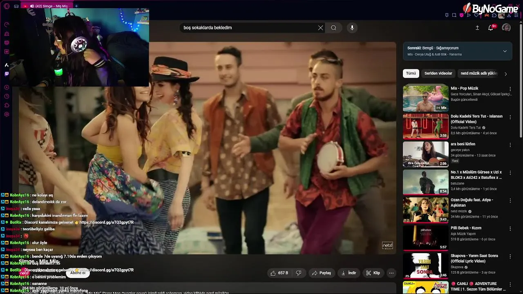Open Extensions cube icon in sidebar
This screenshot has width=523, height=294.
[x=7, y=105]
